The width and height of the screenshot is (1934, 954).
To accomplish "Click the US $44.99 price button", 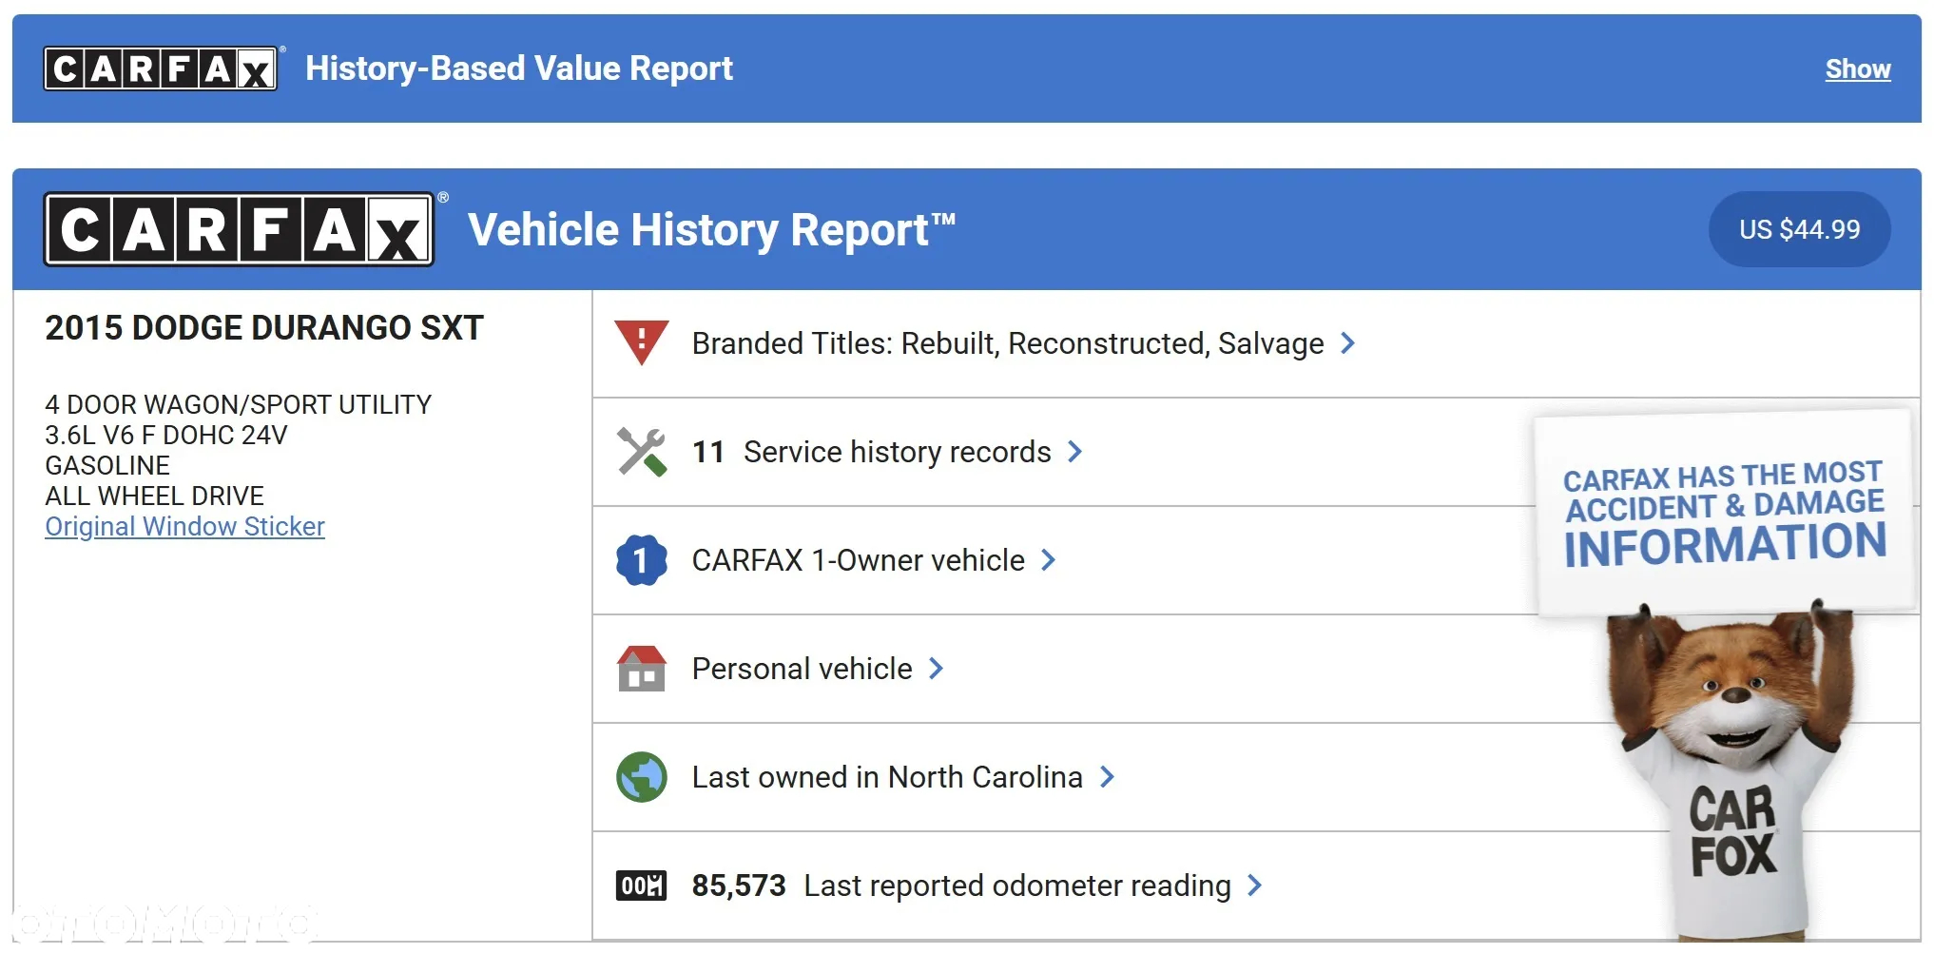I will coord(1799,229).
